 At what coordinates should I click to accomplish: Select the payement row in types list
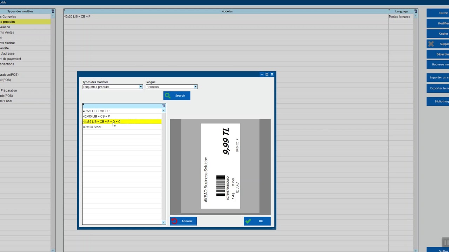pos(25,59)
